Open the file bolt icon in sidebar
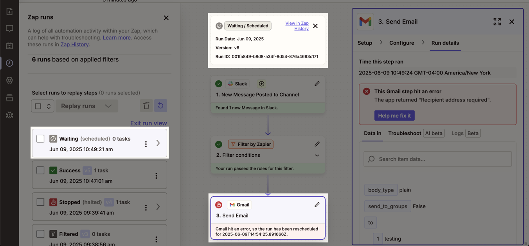The height and width of the screenshot is (246, 529). click(x=9, y=11)
